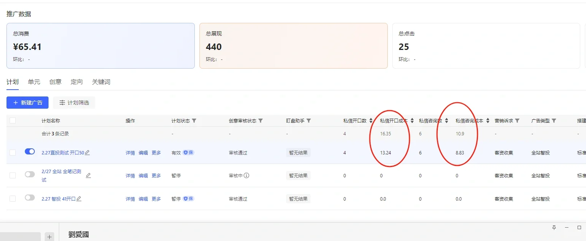The image size is (586, 241).
Task: Click the info icon next to 审核中
Action: [x=246, y=176]
